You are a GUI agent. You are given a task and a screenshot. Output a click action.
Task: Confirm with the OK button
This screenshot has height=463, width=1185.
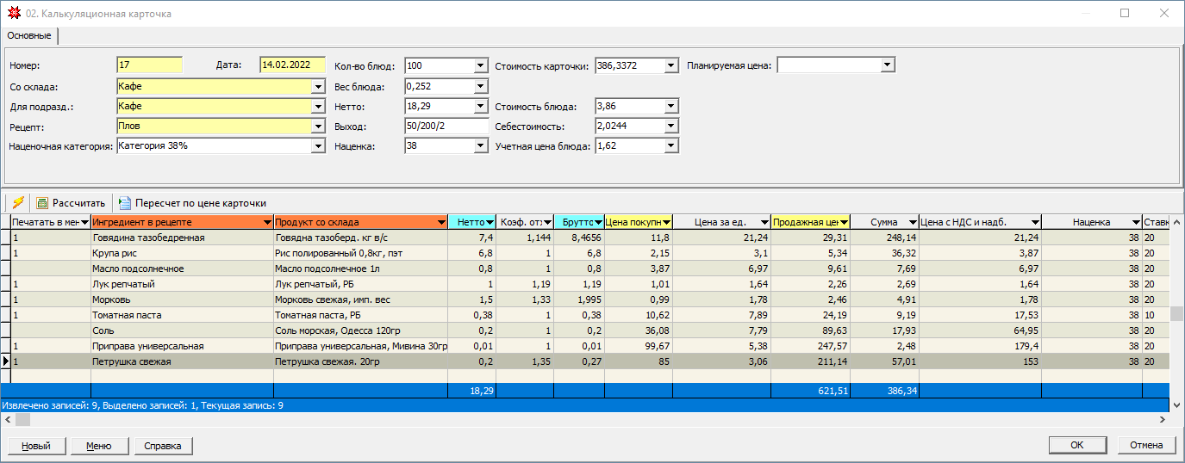coord(1077,445)
